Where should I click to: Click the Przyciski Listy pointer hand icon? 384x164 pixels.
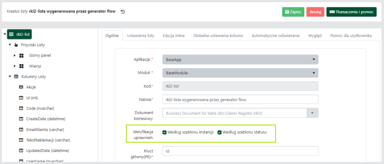click(x=16, y=45)
